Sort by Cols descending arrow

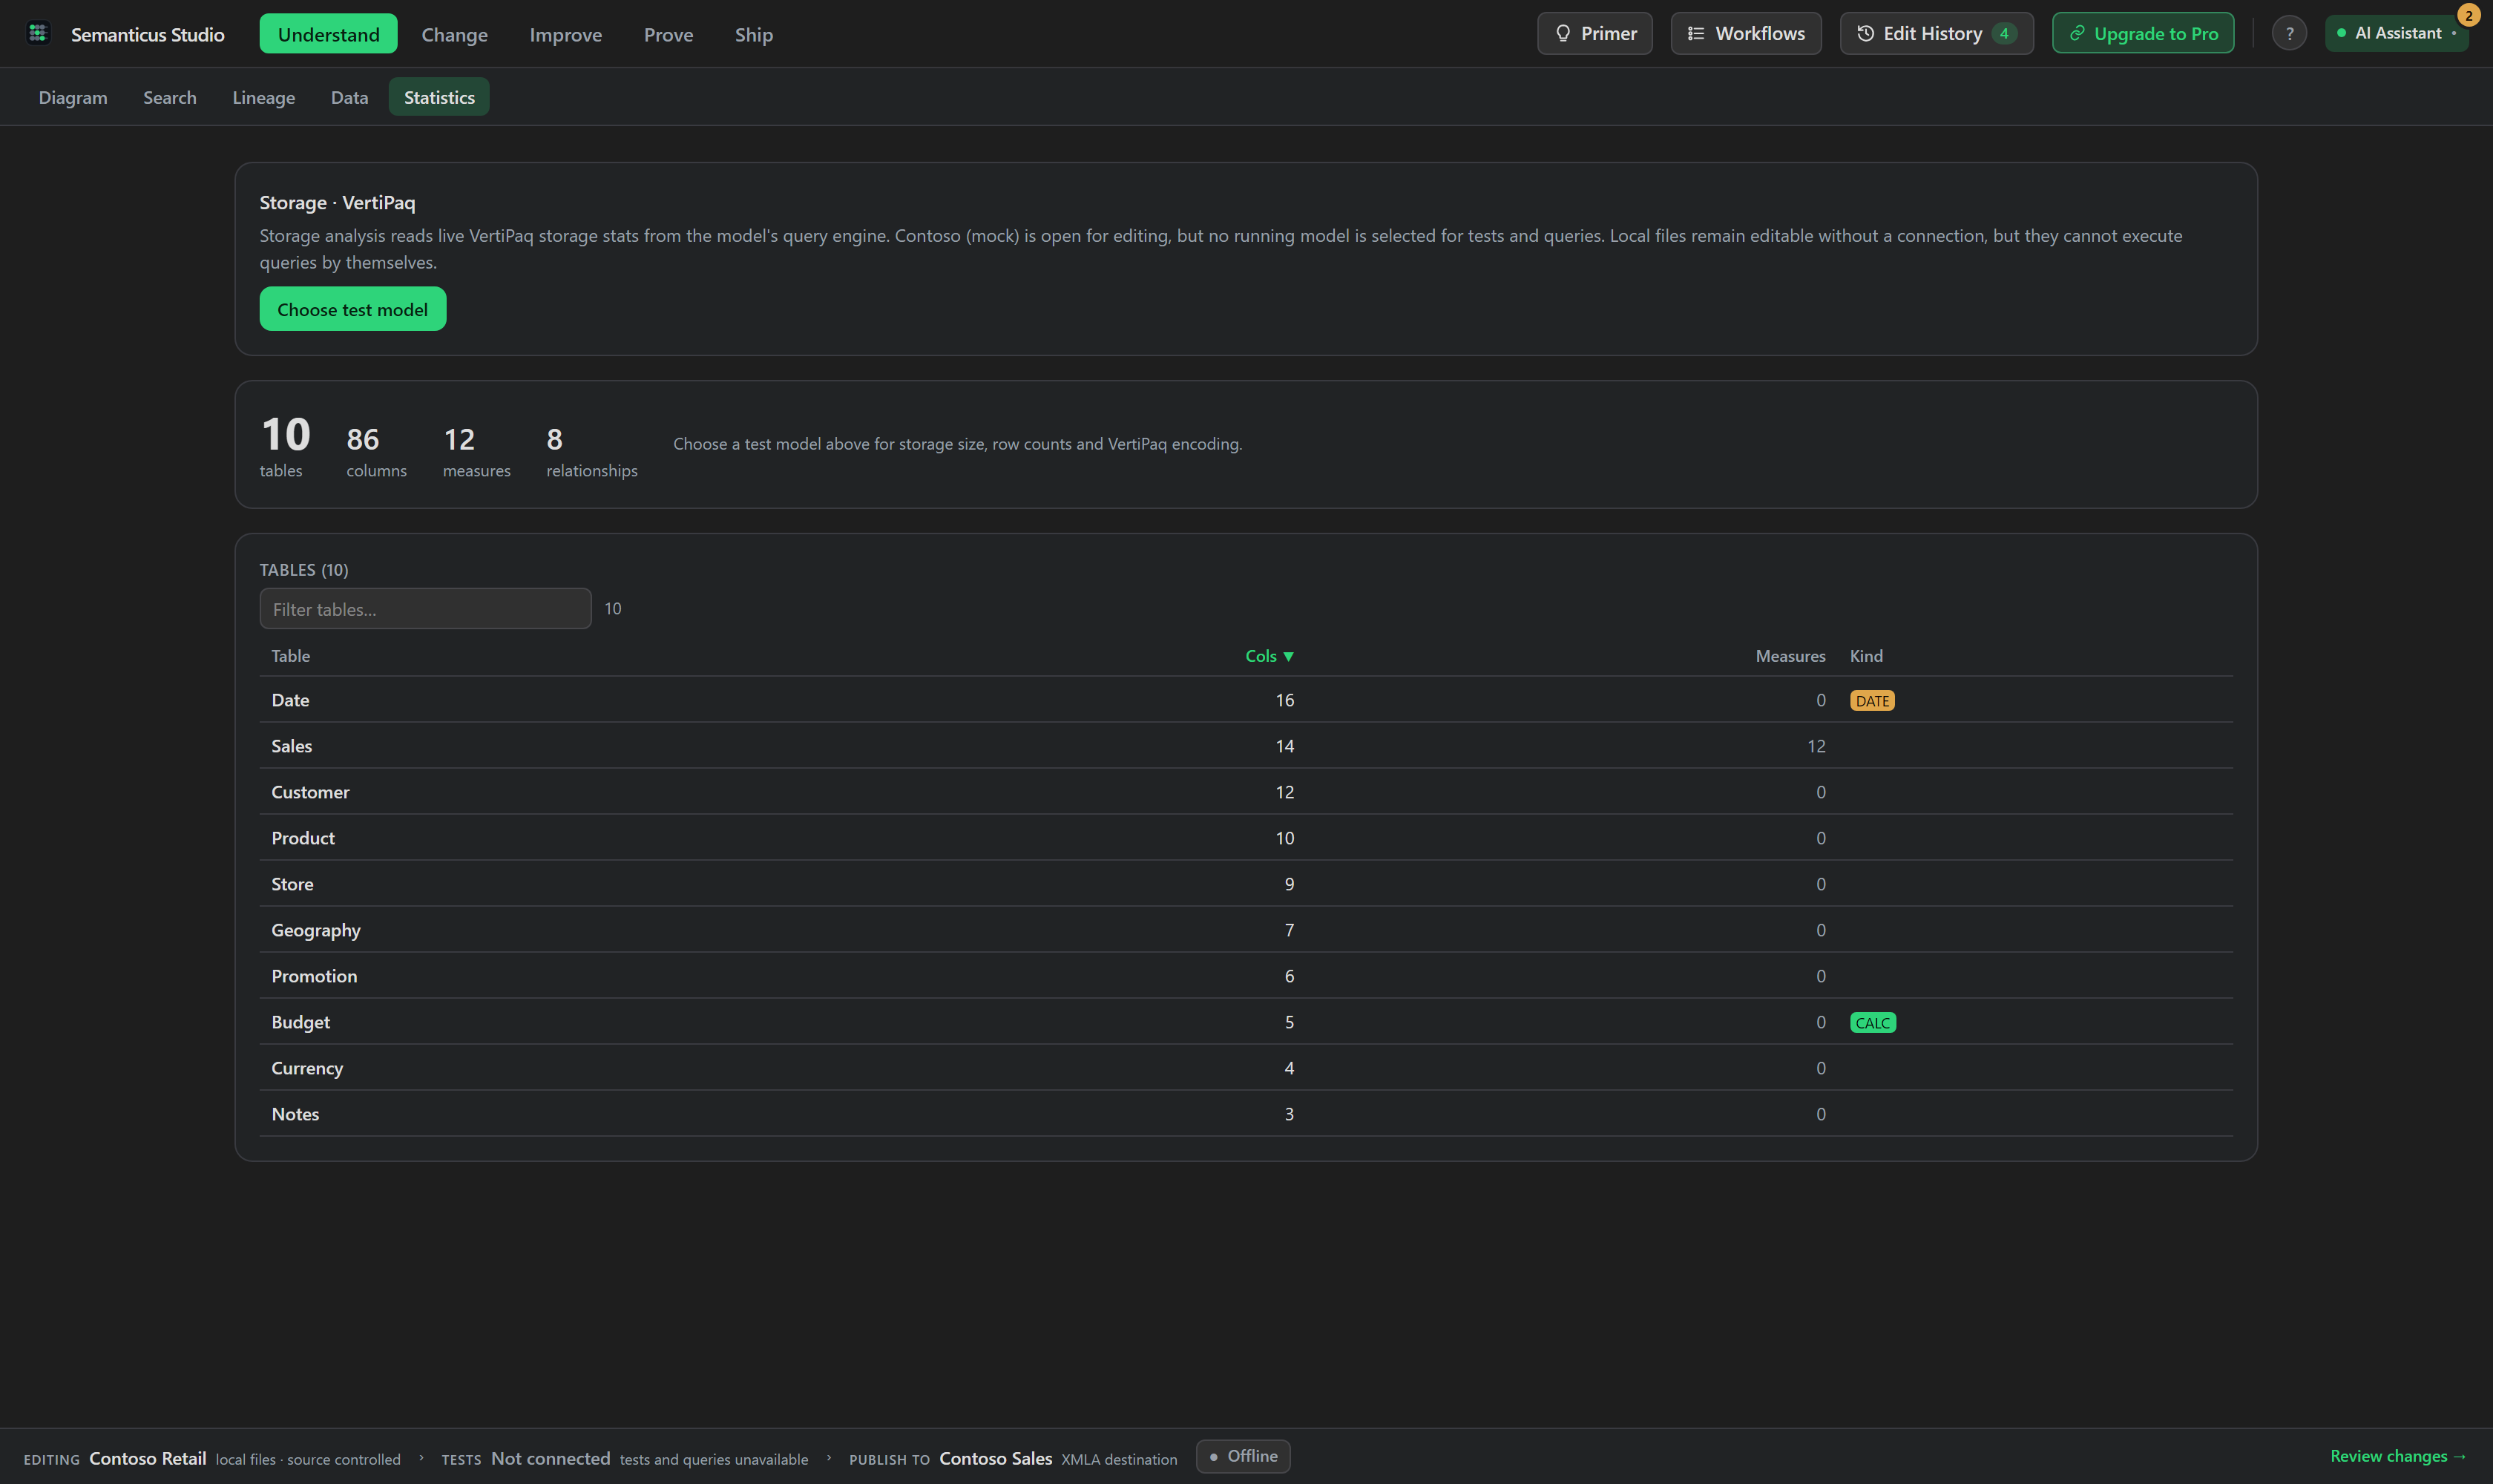click(1288, 656)
